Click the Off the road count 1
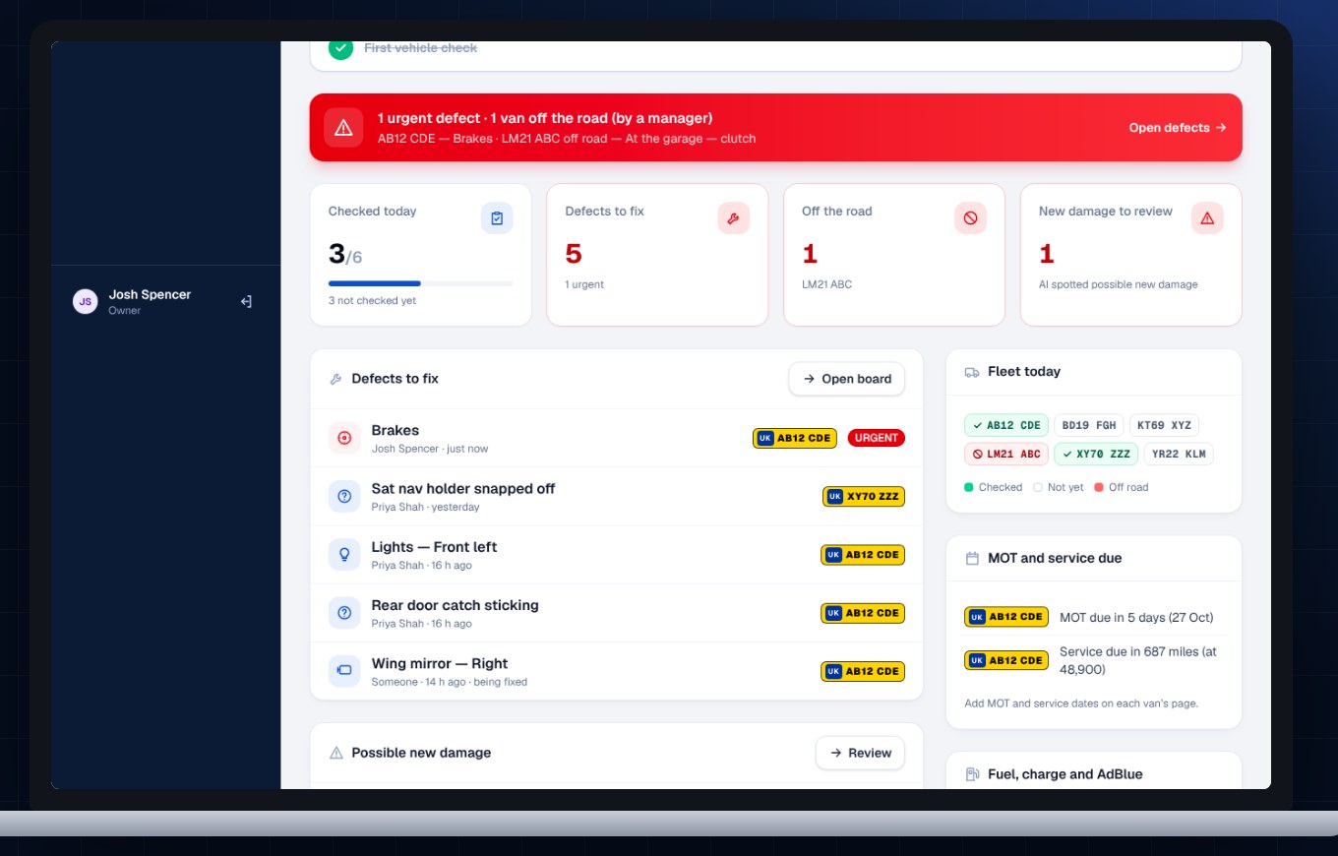The width and height of the screenshot is (1338, 856). tap(810, 254)
